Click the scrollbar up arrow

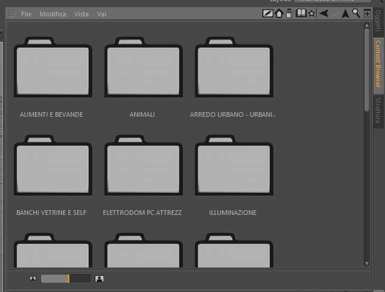[367, 25]
